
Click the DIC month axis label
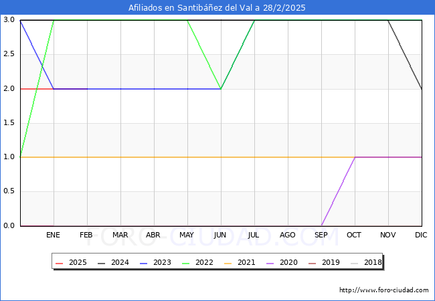[421, 235]
